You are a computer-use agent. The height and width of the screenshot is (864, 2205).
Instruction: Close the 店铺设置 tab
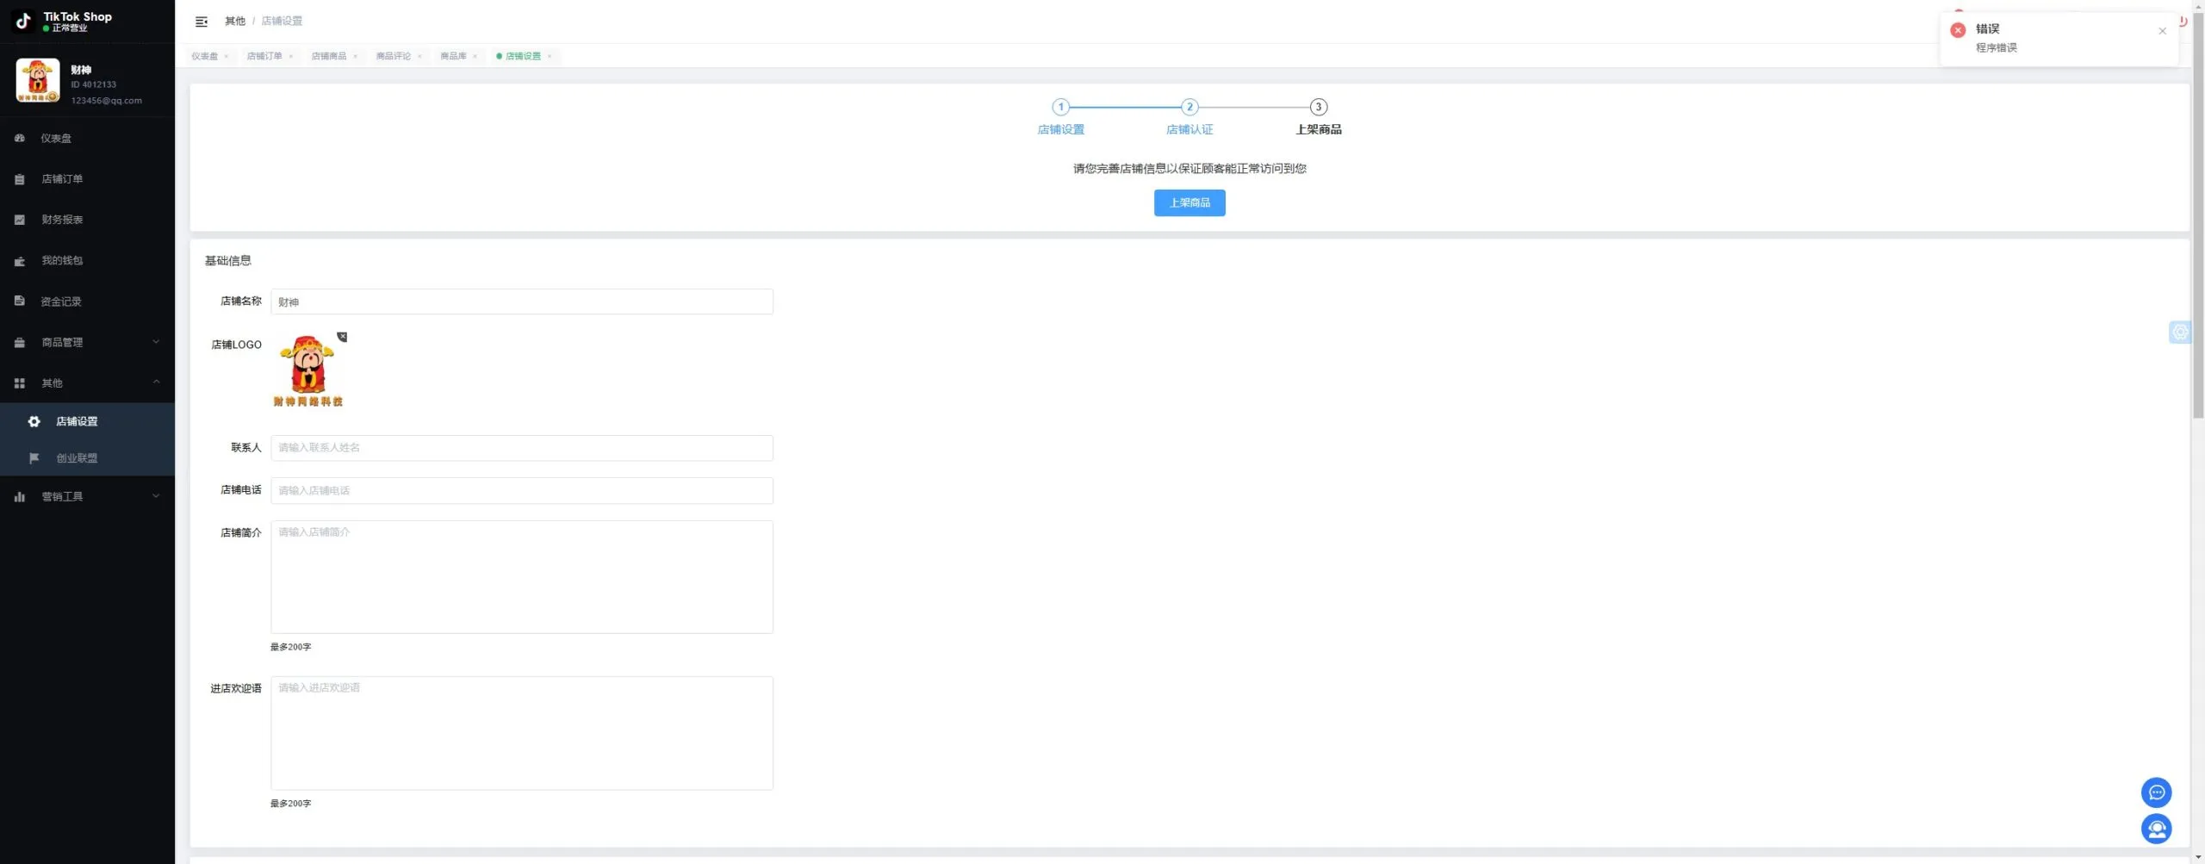(550, 56)
